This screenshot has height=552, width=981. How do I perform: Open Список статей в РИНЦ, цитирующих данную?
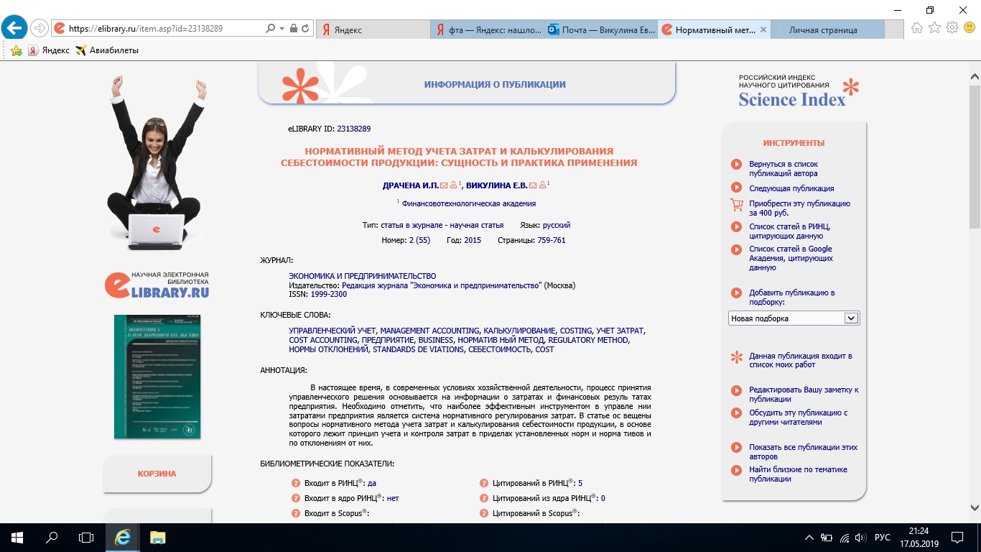(x=789, y=231)
